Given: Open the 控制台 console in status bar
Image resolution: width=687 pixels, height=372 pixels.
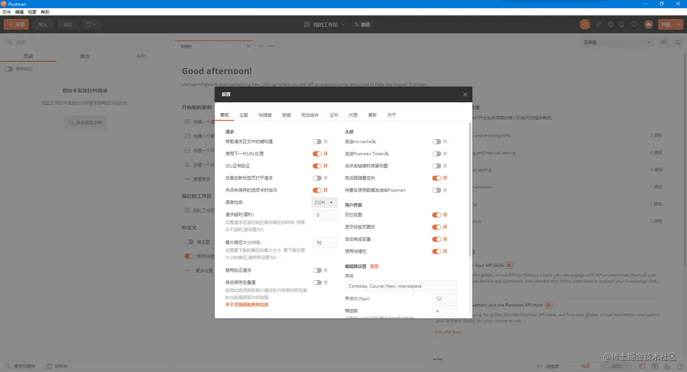Looking at the screenshot, I should pyautogui.click(x=57, y=366).
